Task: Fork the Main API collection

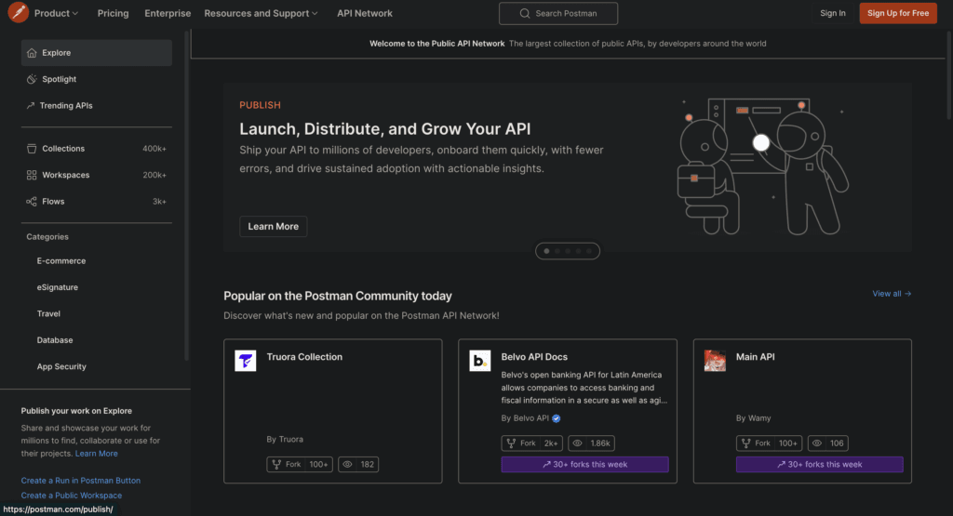Action: click(x=769, y=443)
